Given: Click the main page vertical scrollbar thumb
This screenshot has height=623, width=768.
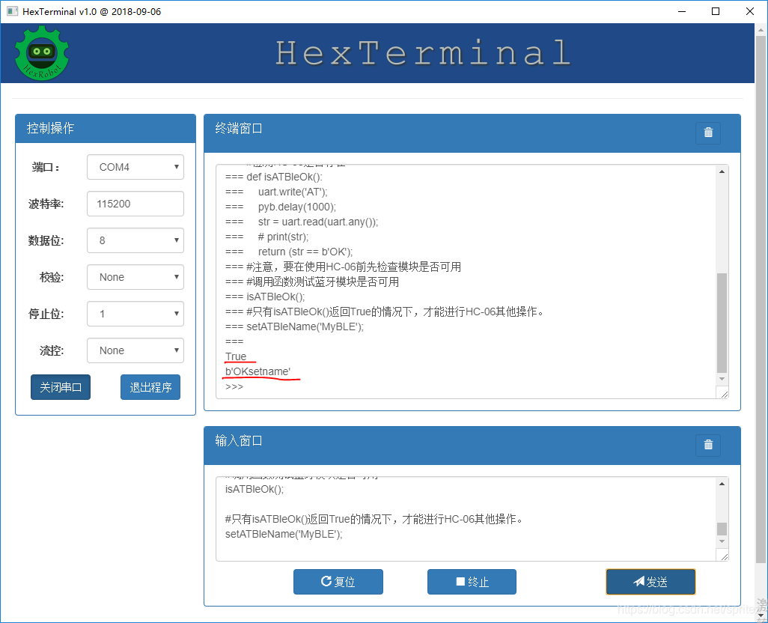Looking at the screenshot, I should (761, 299).
